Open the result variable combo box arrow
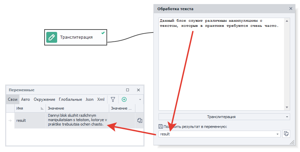 pyautogui.click(x=278, y=134)
